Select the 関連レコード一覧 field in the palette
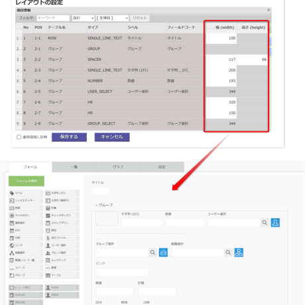Screen dimensions: 305x305 26,261
